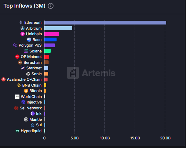
Task: Select the purple Polygon PoS bar
Action: point(50,45)
